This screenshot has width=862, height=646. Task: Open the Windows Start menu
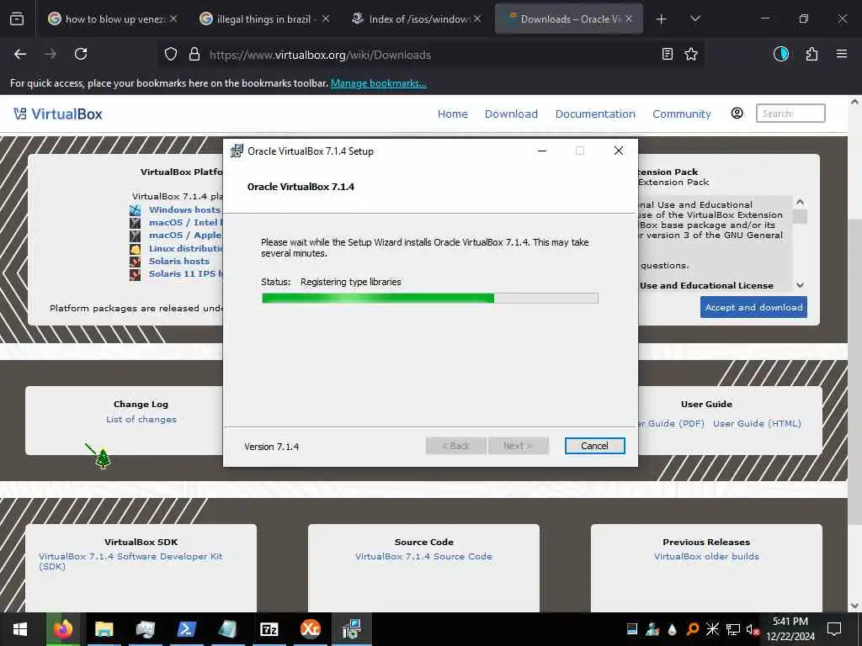[x=20, y=629]
